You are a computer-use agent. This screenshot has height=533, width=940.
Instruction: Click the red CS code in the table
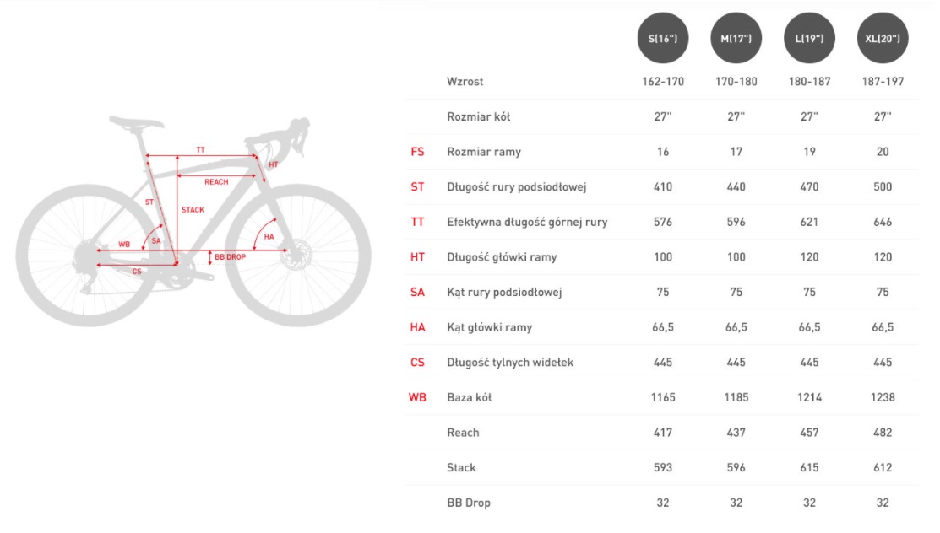coord(417,362)
